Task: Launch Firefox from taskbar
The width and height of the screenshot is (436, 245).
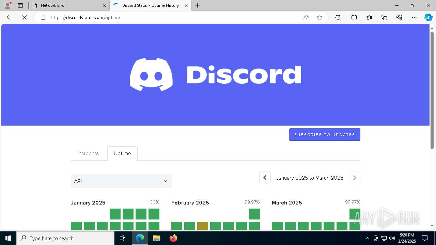Action: pyautogui.click(x=173, y=238)
